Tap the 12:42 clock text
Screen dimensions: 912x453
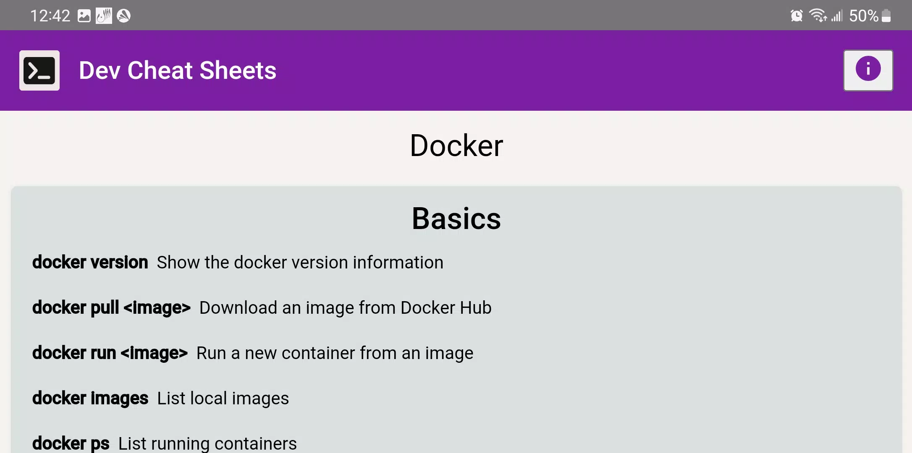point(50,16)
